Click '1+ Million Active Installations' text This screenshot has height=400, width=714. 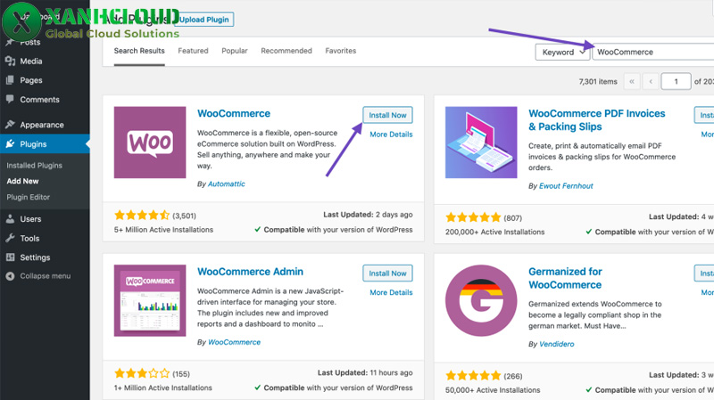click(x=163, y=388)
